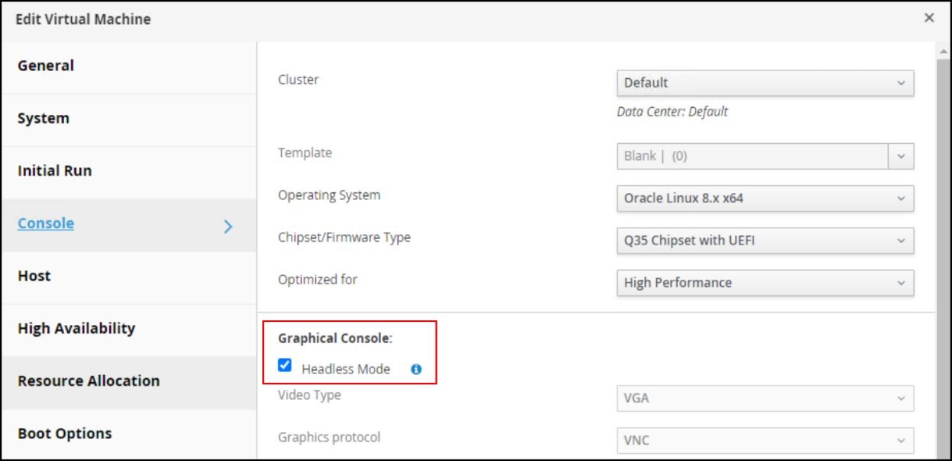Image resolution: width=952 pixels, height=461 pixels.
Task: Open the Host configuration section
Action: [34, 276]
